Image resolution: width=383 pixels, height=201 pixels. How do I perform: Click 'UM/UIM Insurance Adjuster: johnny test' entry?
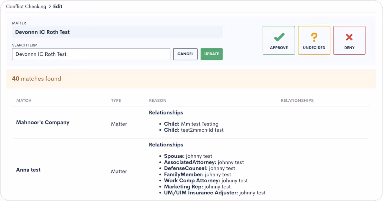[x=215, y=193]
